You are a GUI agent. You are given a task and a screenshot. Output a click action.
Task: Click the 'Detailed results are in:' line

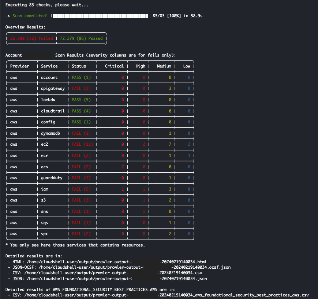point(34,256)
